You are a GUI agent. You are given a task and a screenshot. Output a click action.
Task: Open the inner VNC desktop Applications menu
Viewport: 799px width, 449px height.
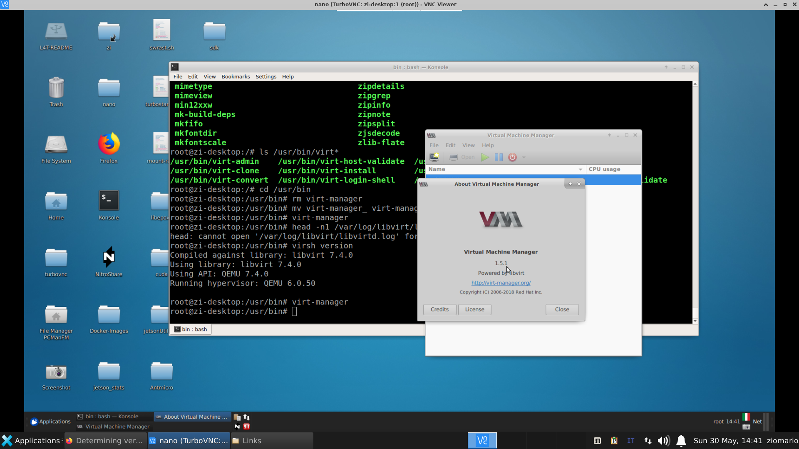point(50,421)
